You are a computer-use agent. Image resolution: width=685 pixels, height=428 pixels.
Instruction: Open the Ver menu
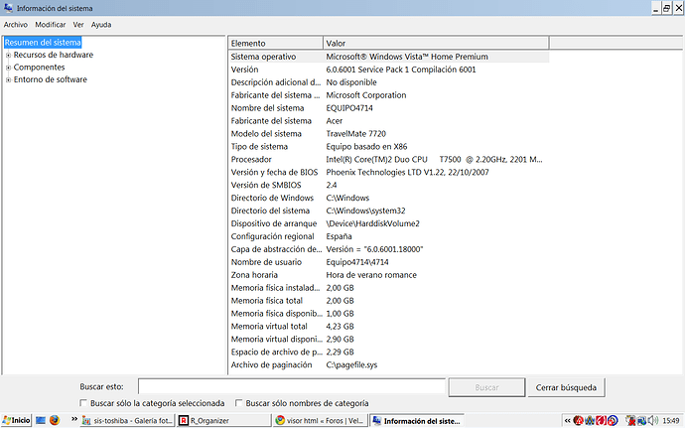coord(78,25)
